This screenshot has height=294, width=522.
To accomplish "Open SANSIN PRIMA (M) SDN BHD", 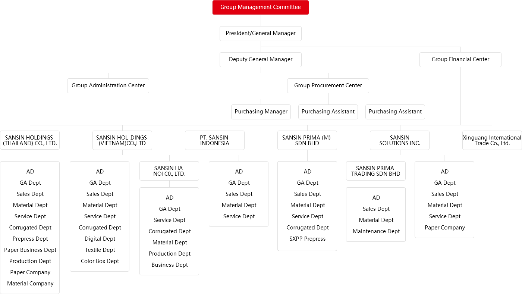I will pos(306,140).
